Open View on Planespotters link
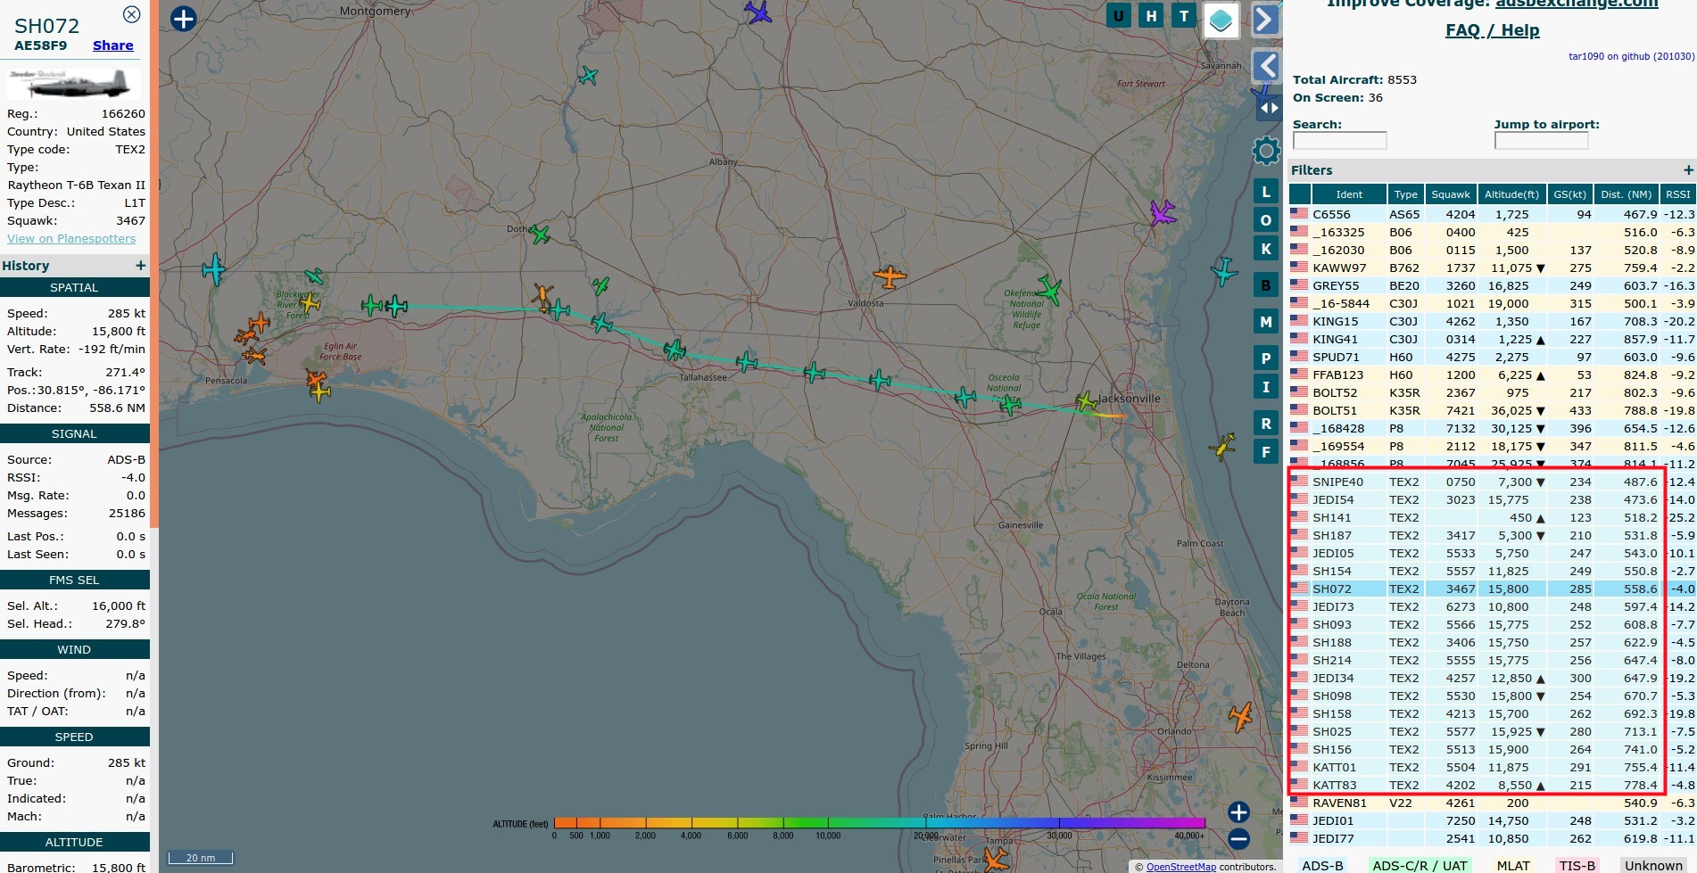This screenshot has width=1697, height=873. coord(71,238)
